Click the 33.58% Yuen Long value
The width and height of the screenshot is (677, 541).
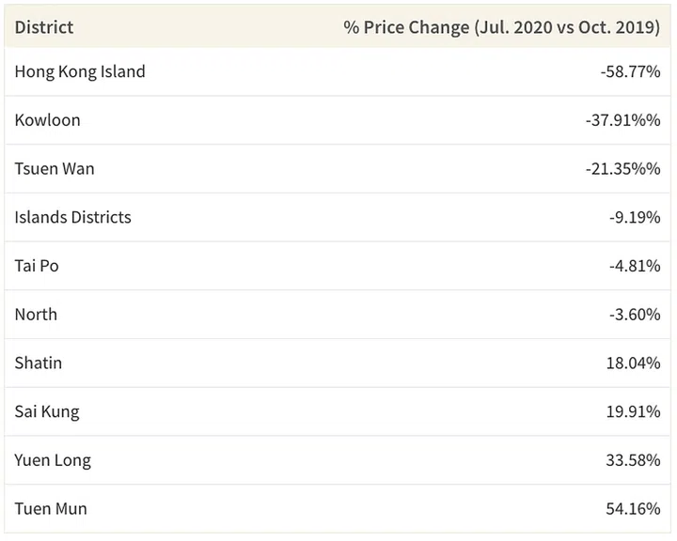pyautogui.click(x=633, y=460)
